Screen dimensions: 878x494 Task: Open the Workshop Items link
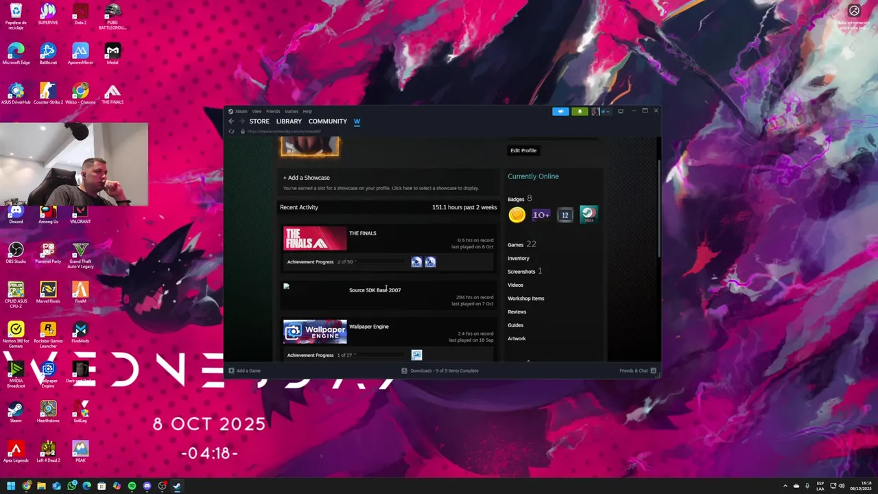(526, 298)
